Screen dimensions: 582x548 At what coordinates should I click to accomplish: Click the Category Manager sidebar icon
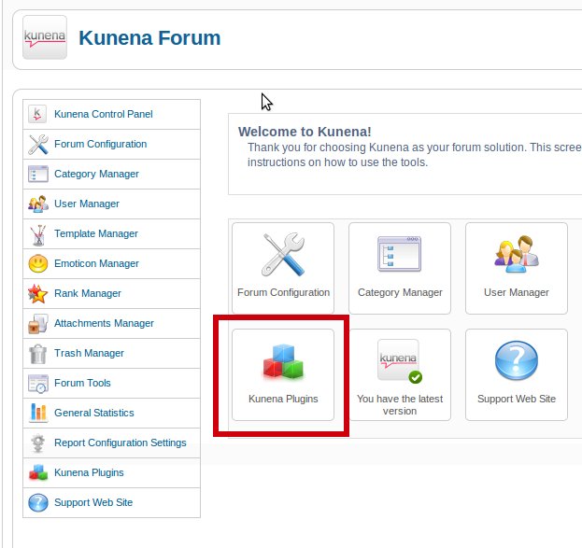point(38,174)
